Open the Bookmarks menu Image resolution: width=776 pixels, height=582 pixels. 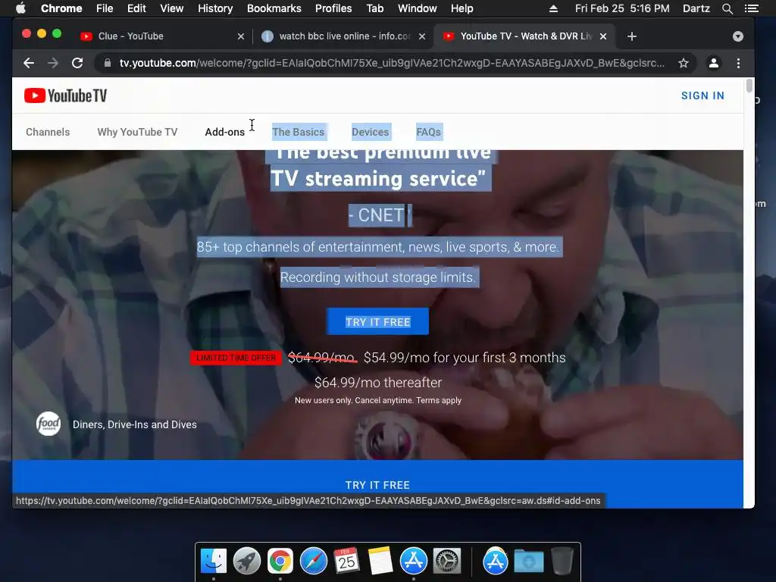(274, 8)
